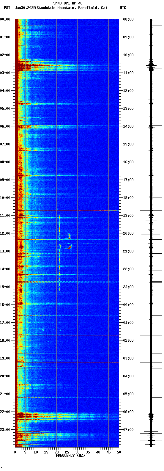Viewport: 164px width, 471px height.
Task: Click the '40' frequency axis tick label
Action: [x=98, y=452]
